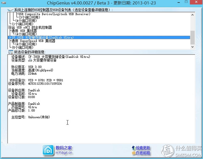Click the selected device details magnifier icon

pyautogui.click(x=10, y=52)
